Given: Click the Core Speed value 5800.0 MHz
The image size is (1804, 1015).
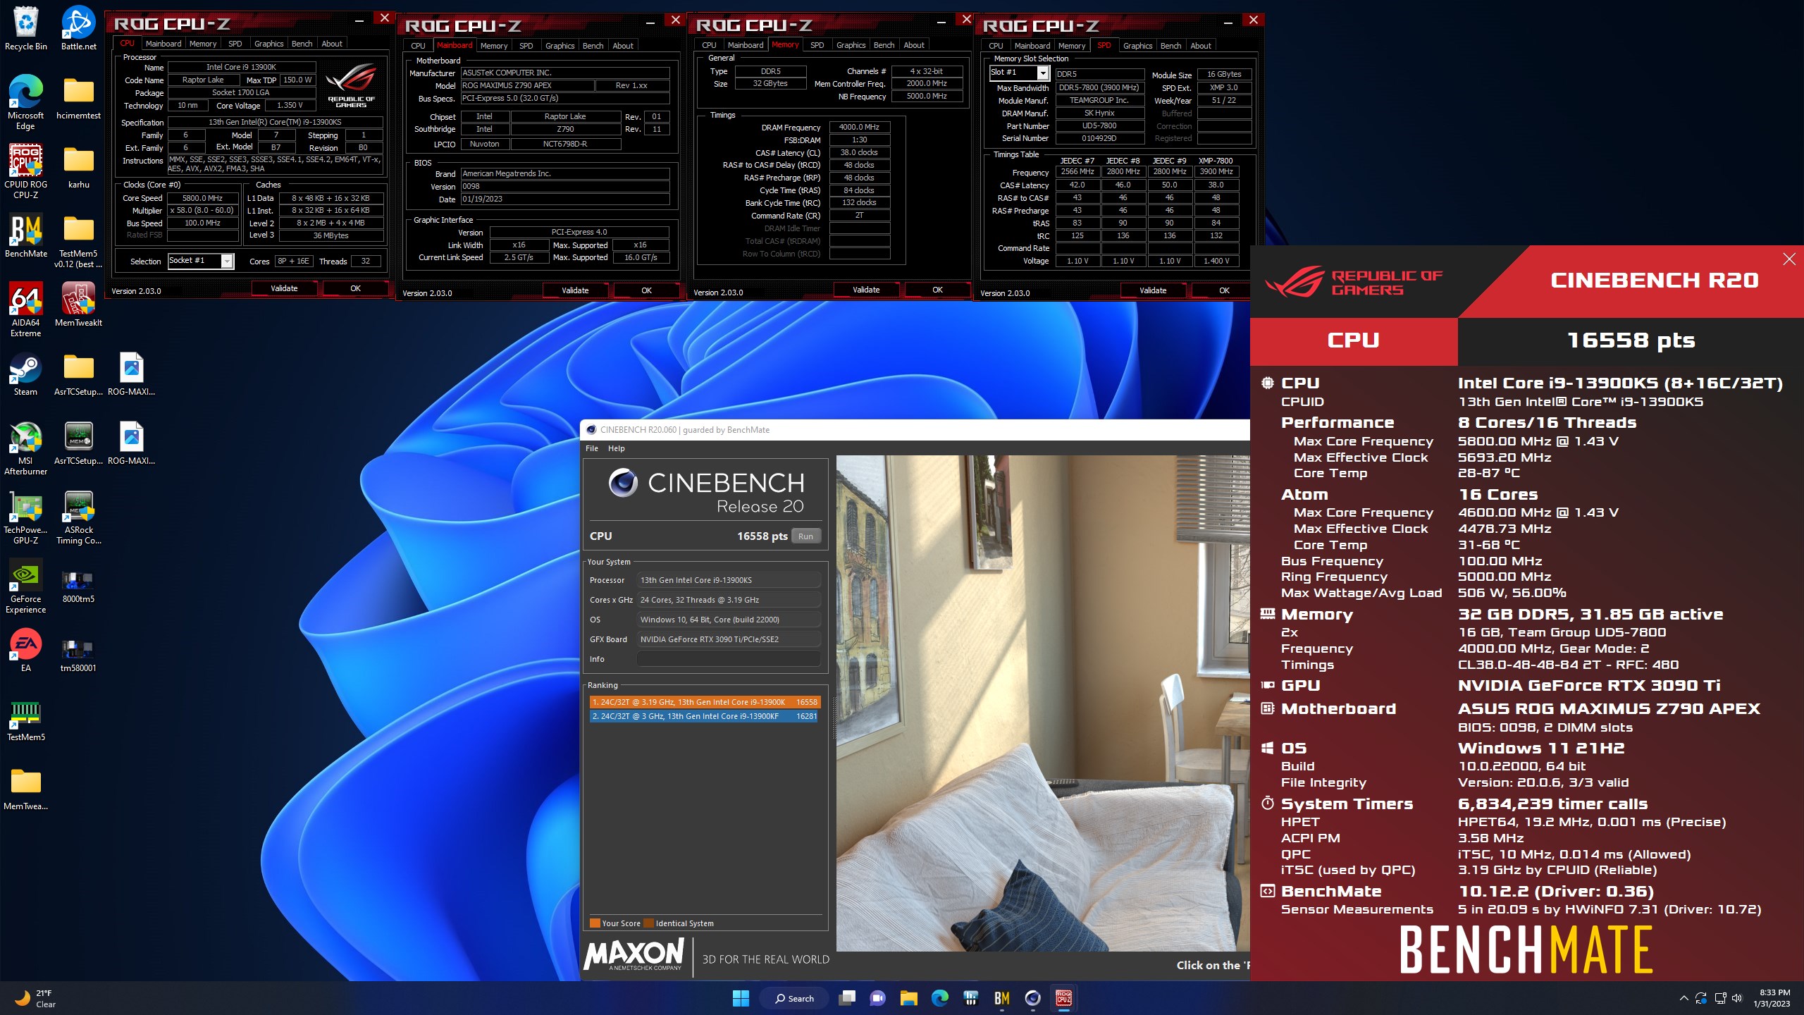Looking at the screenshot, I should (202, 198).
